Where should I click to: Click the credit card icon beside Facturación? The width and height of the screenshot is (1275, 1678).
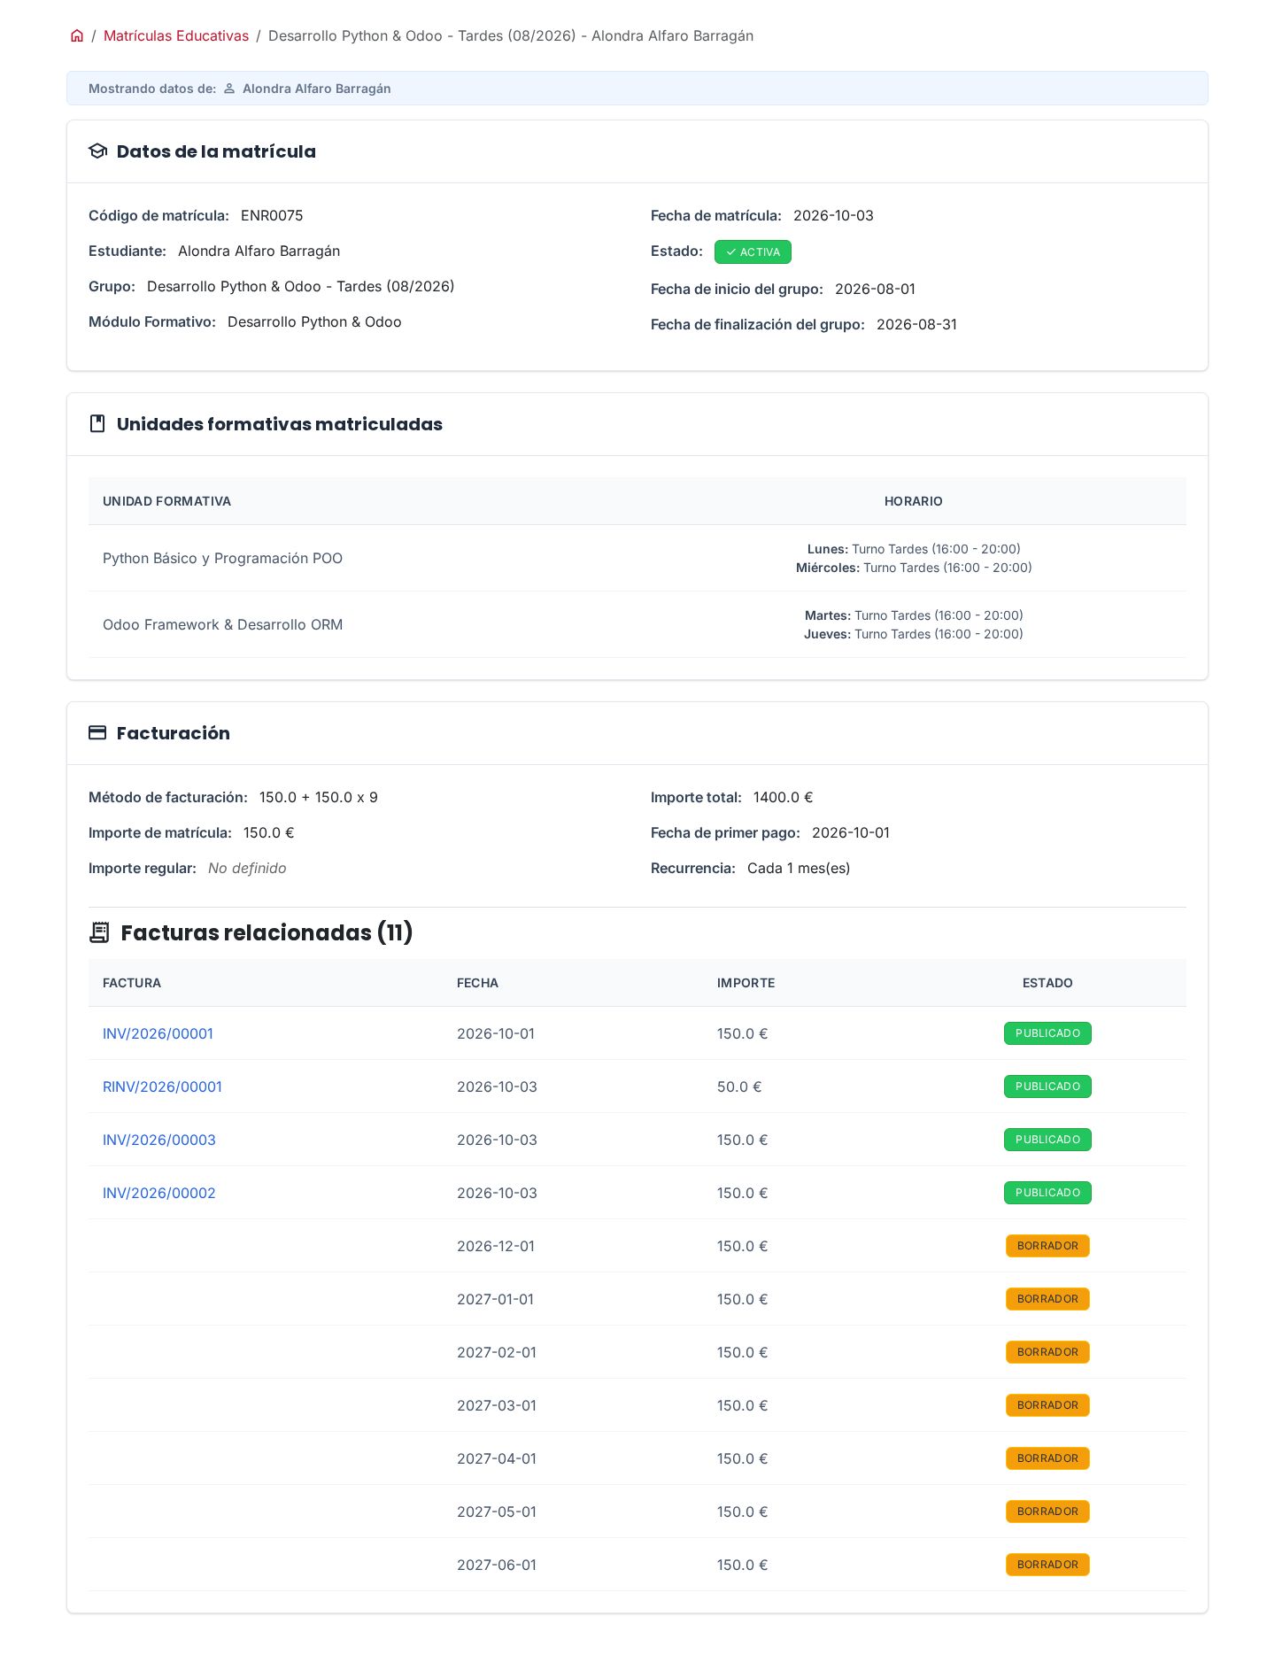[x=98, y=733]
